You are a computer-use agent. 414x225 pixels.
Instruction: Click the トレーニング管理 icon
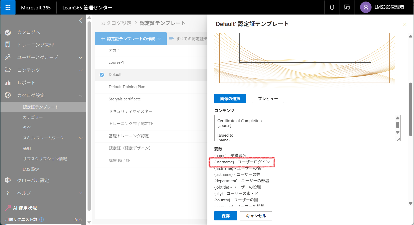pos(8,45)
